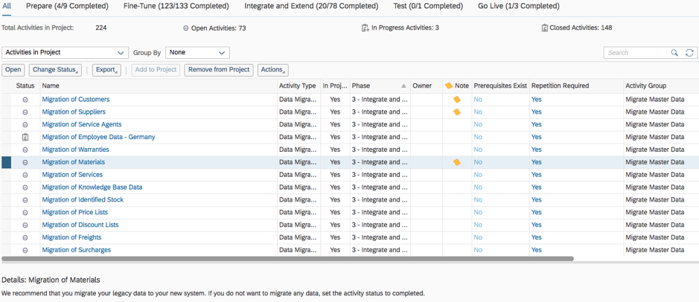
Task: Switch to Fine-Tune tab
Action: (176, 6)
